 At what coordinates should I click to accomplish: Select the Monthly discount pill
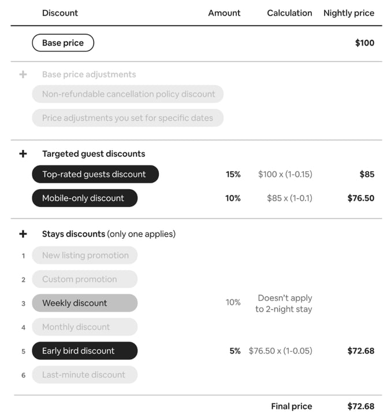coord(85,327)
